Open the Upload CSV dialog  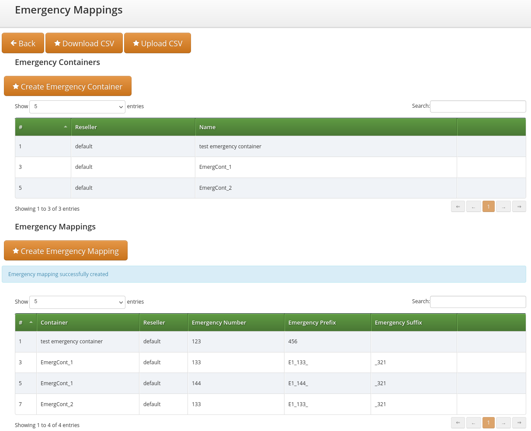[157, 43]
